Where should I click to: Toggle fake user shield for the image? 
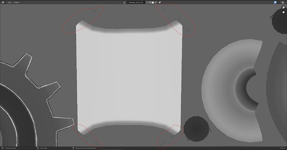[x=146, y=2]
